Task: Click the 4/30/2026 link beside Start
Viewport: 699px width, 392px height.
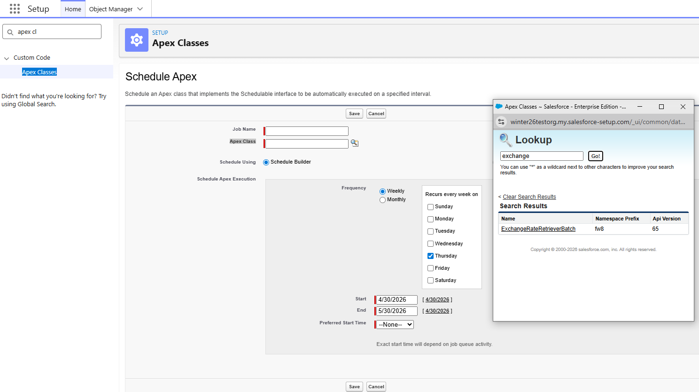Action: pos(437,300)
